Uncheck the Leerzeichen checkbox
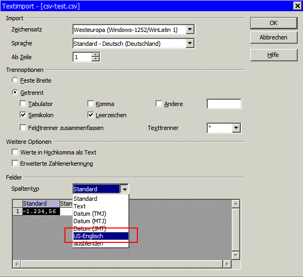This screenshot has width=303, height=277. [x=91, y=115]
